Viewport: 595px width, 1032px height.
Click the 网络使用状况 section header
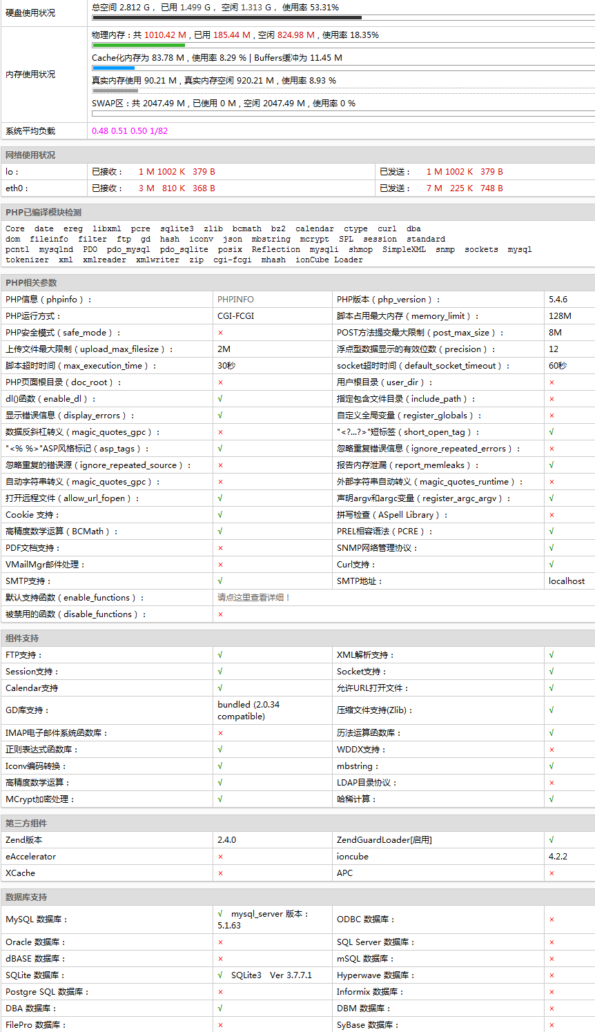click(x=30, y=155)
